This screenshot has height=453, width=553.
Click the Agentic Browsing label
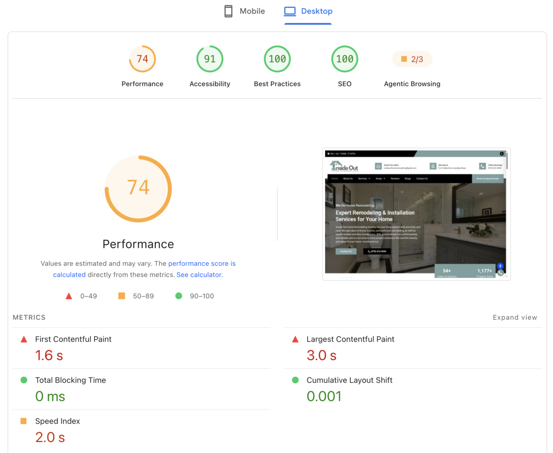(412, 84)
